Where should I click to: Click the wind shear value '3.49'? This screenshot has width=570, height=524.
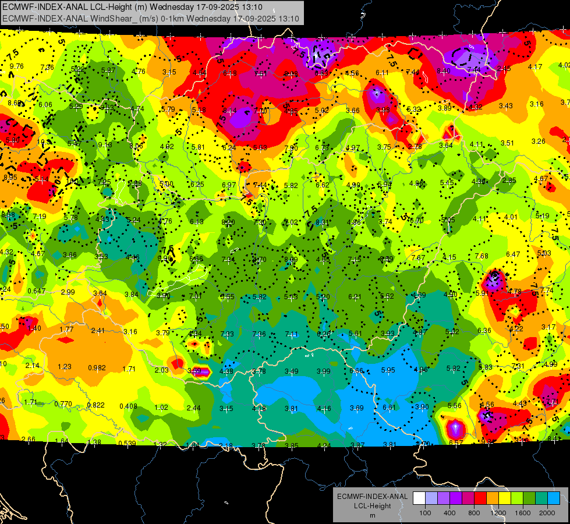pyautogui.click(x=292, y=371)
